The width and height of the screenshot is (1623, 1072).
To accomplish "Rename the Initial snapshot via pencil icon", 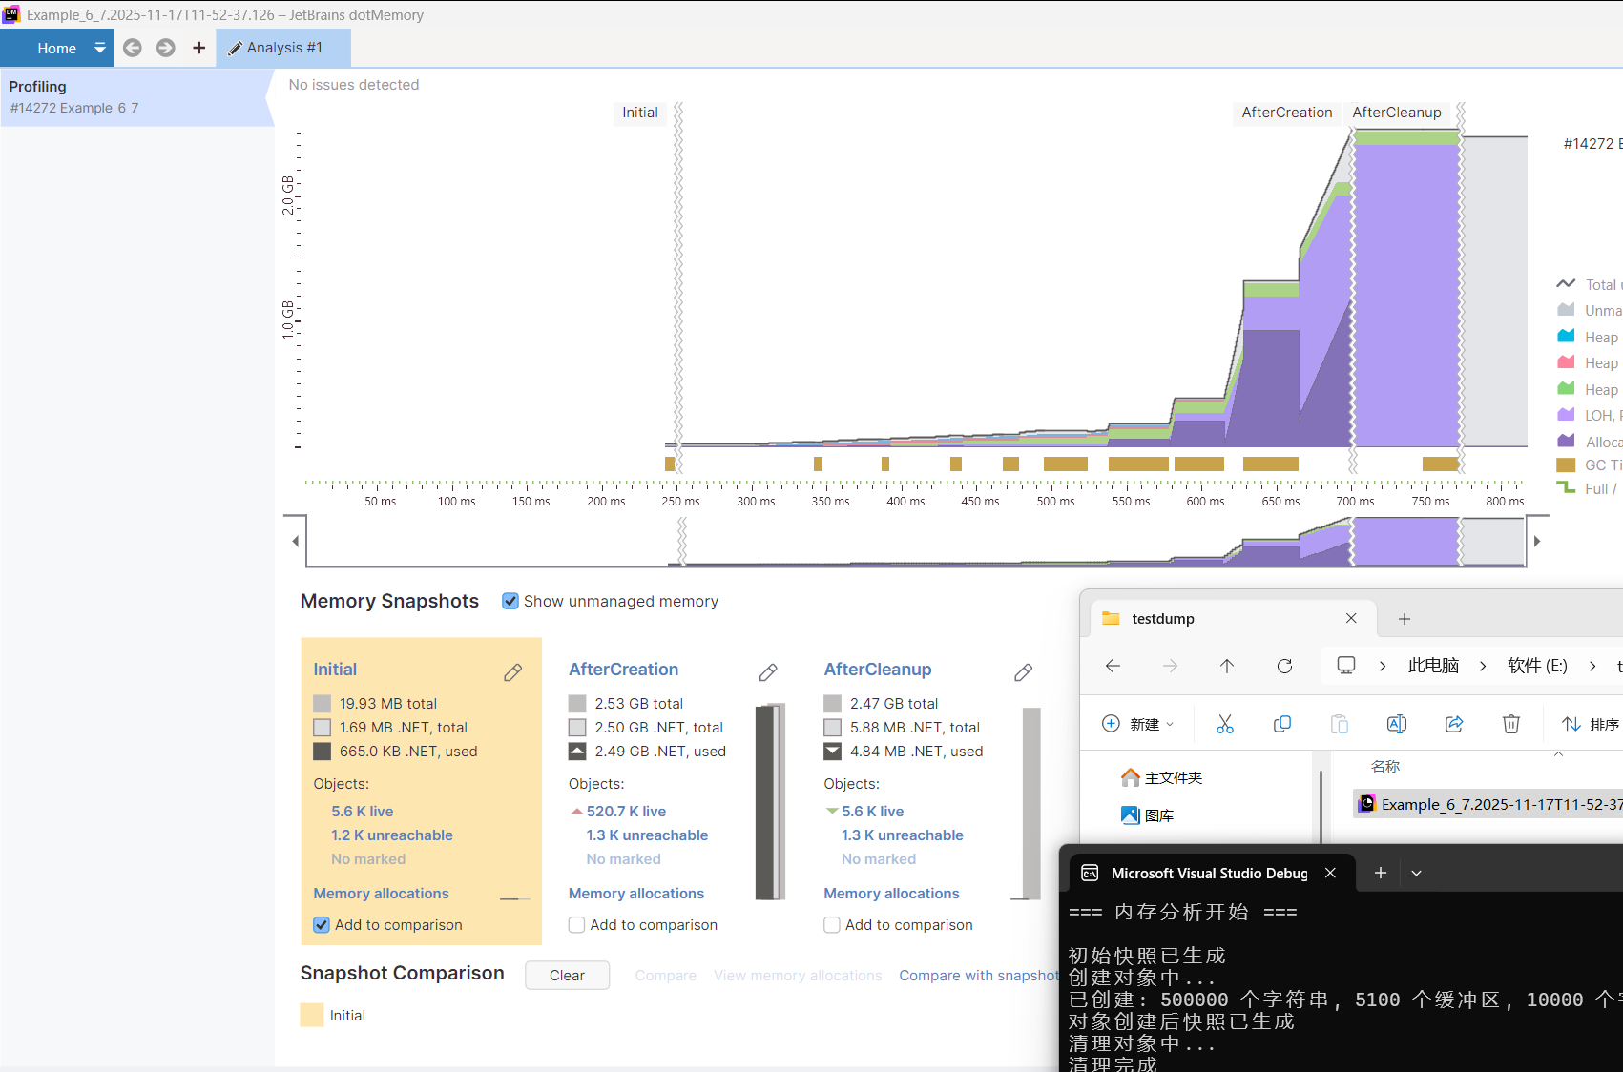I will (x=513, y=672).
